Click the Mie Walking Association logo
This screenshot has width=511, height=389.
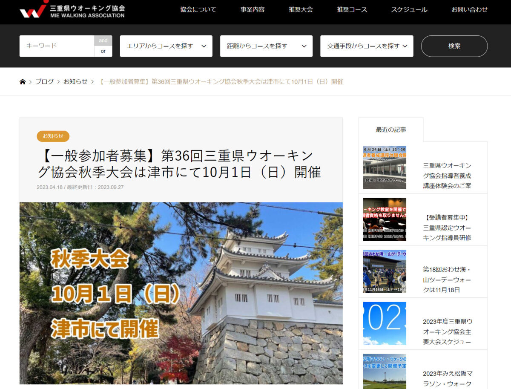click(72, 11)
